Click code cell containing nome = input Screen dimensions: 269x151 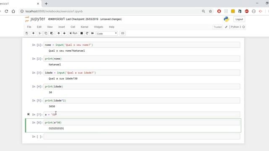click(142, 45)
